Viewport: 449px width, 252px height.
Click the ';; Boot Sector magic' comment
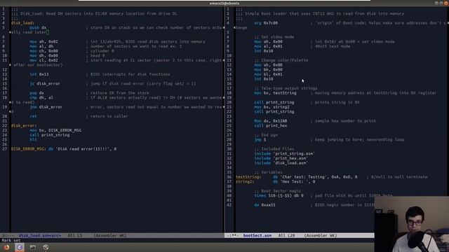[x=278, y=191]
